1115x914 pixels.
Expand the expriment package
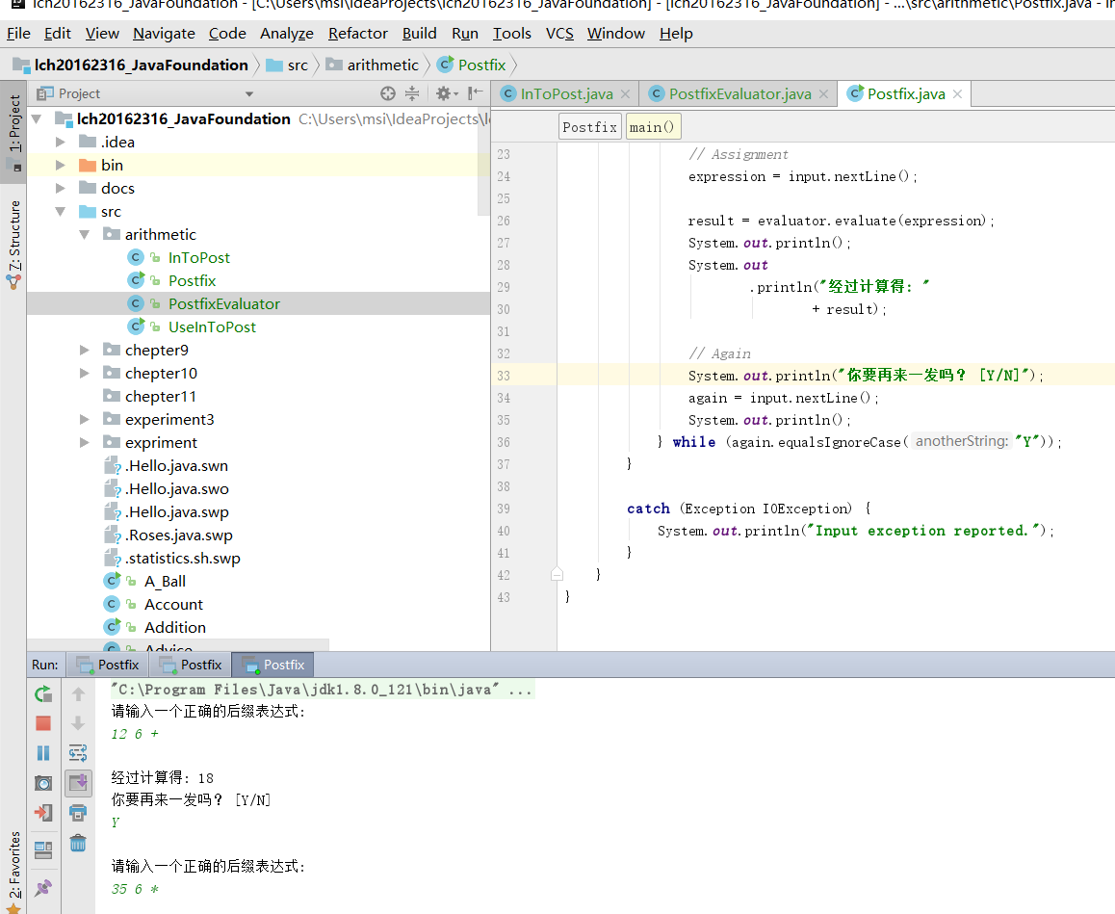coord(84,442)
